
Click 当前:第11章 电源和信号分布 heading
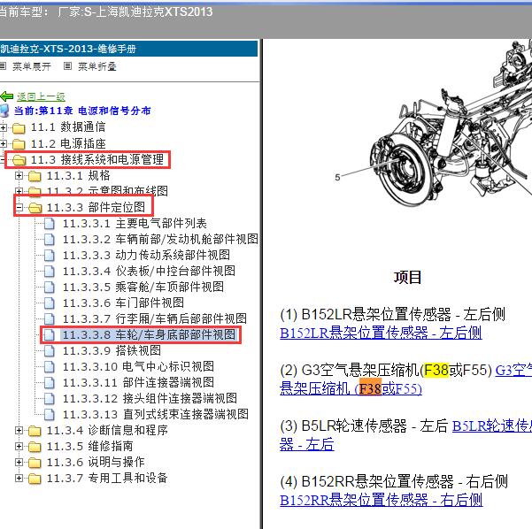coord(82,111)
